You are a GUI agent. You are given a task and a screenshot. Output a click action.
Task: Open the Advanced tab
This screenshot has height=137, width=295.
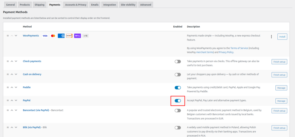coord(145,5)
